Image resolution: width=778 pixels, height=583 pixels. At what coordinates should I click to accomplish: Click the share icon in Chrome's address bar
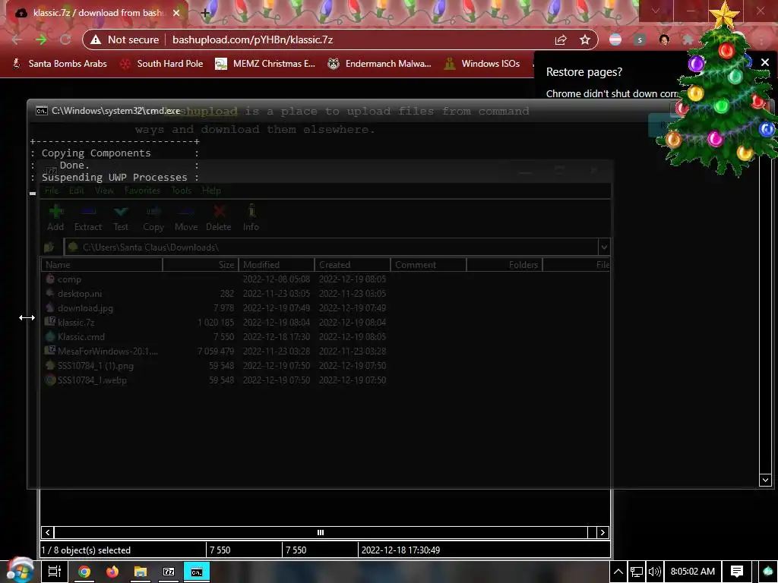point(561,39)
